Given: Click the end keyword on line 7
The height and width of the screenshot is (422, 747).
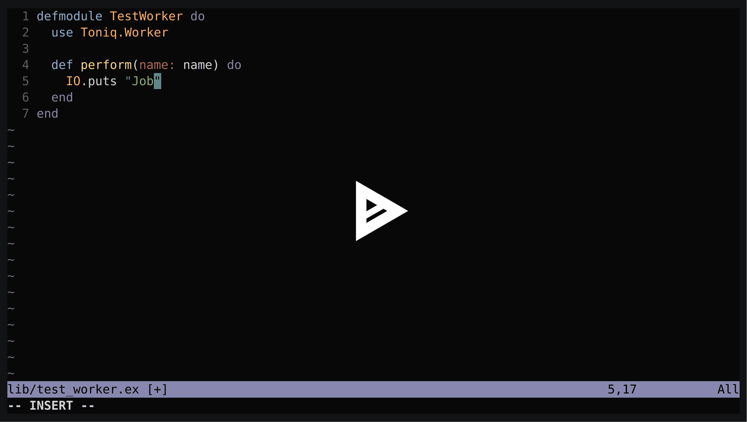Looking at the screenshot, I should pos(47,113).
